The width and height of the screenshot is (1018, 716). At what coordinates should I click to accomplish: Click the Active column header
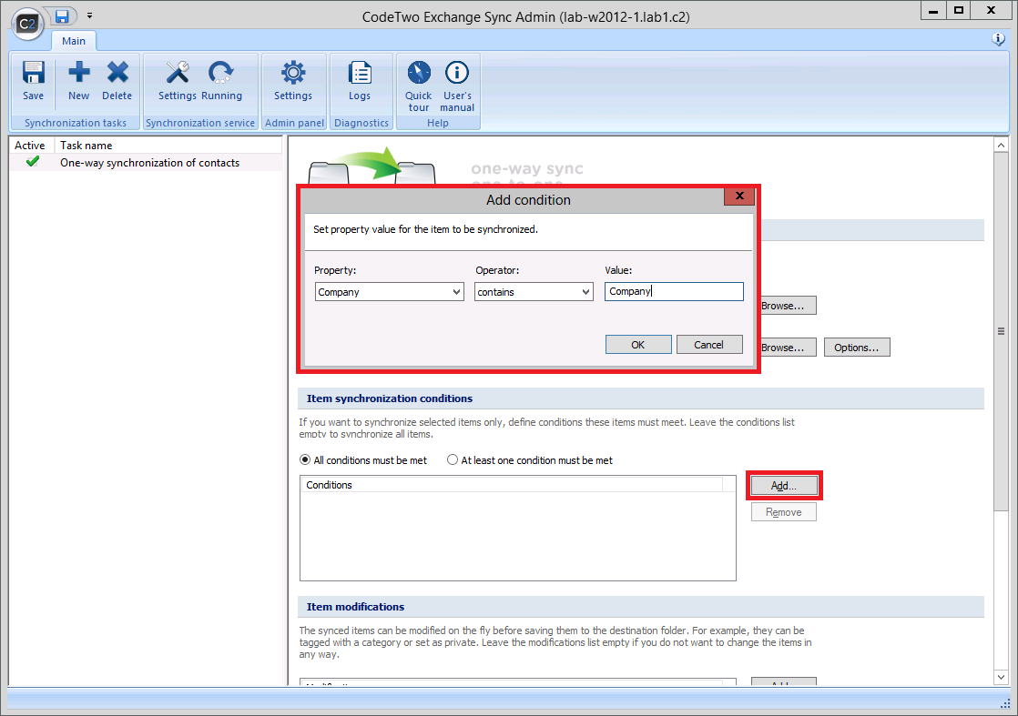click(30, 146)
